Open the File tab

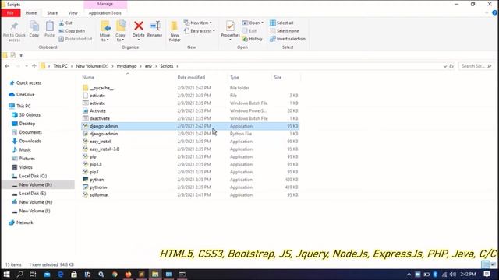pyautogui.click(x=10, y=13)
